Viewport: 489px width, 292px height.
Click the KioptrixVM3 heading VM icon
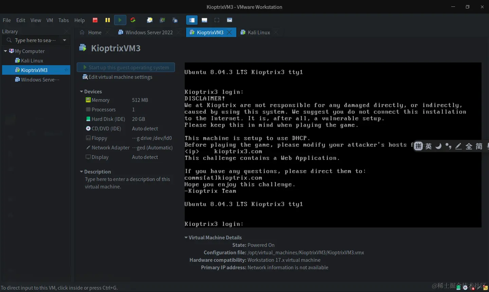pyautogui.click(x=83, y=48)
